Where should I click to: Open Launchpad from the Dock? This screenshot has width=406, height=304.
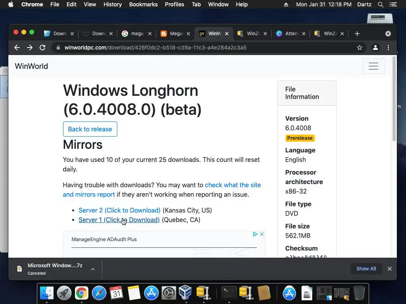(x=64, y=293)
